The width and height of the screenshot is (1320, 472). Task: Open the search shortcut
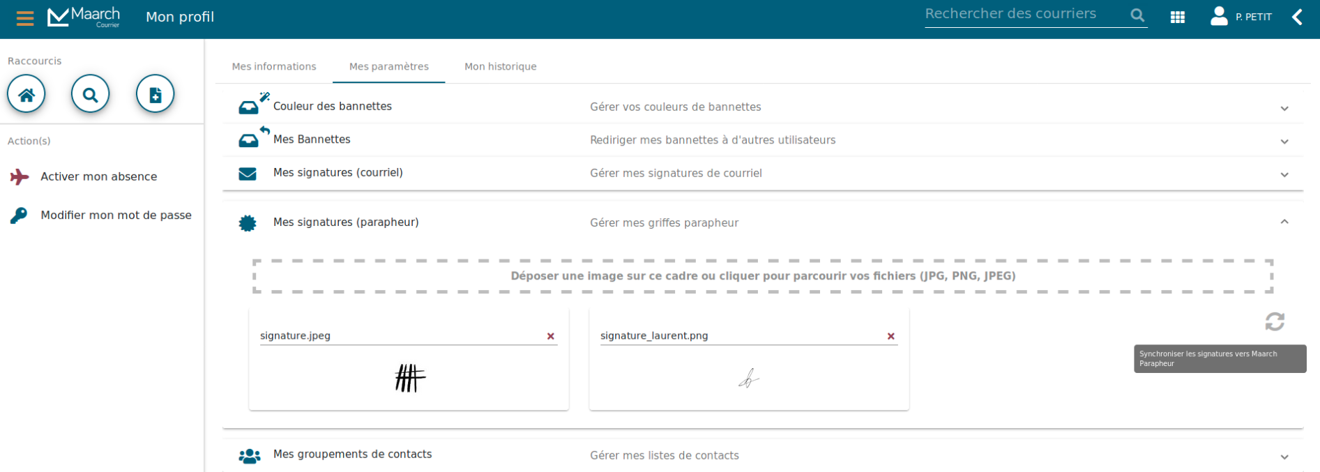point(90,94)
